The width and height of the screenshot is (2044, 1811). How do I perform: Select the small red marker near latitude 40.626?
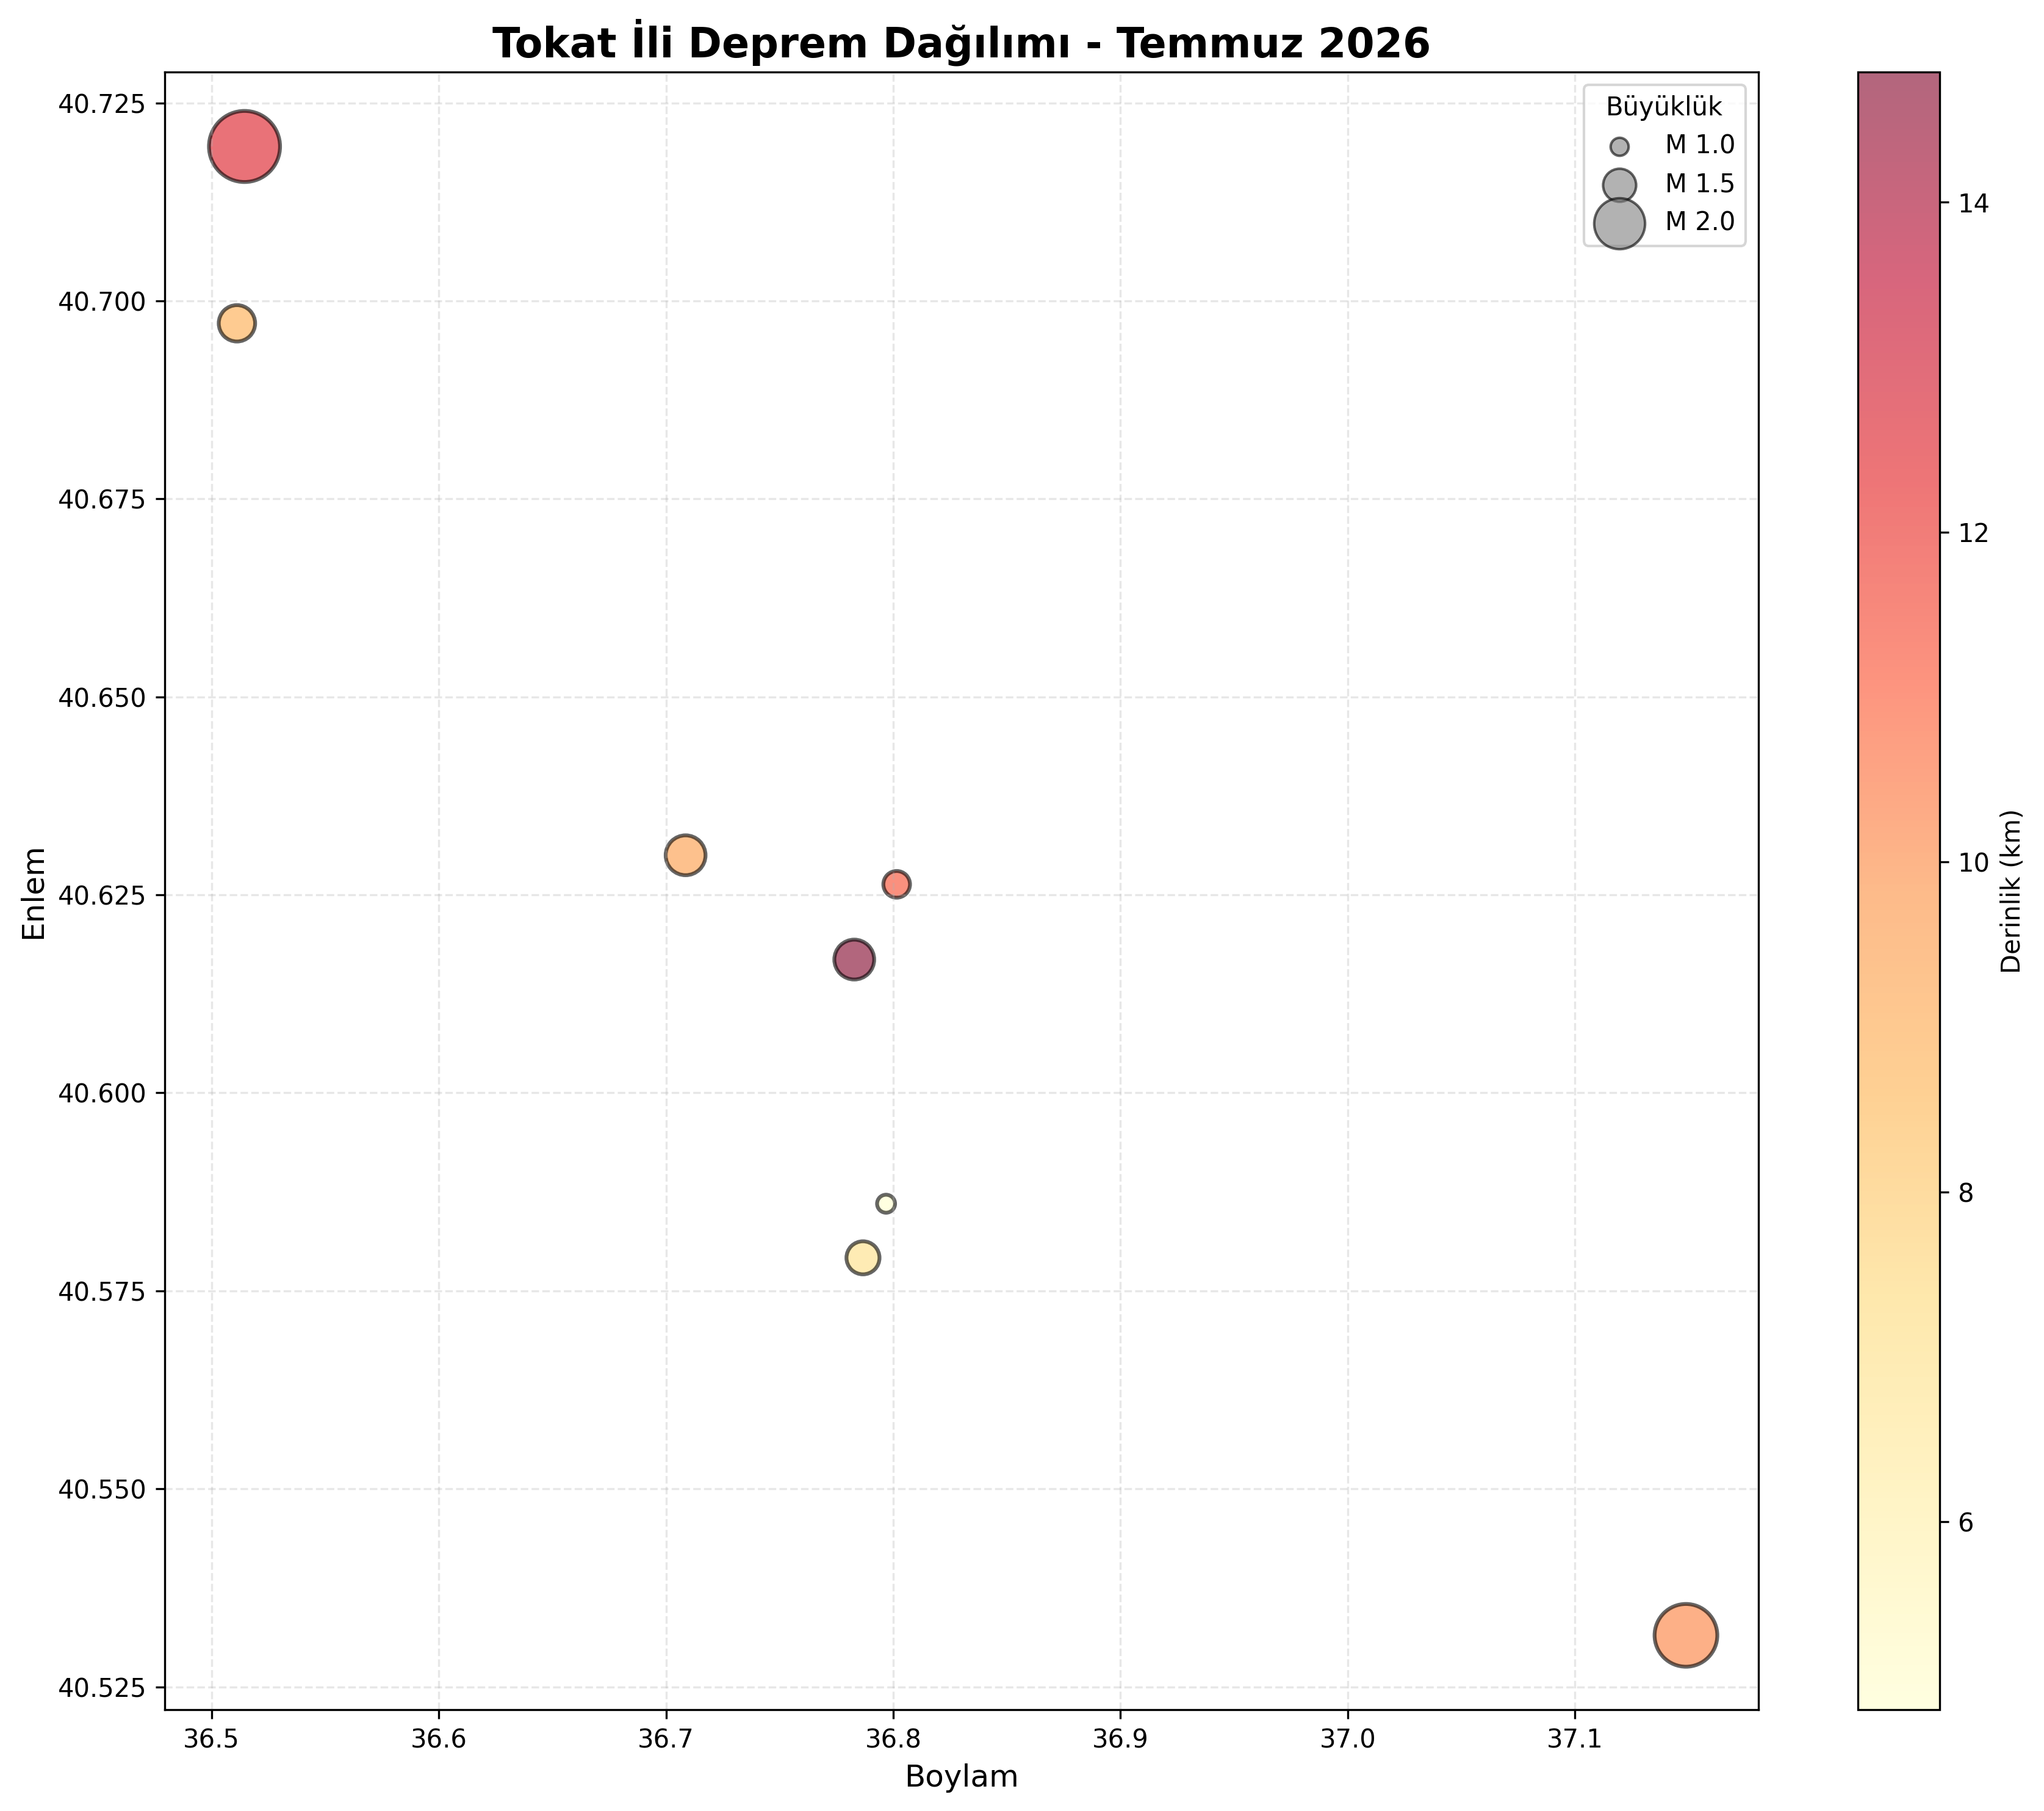(x=896, y=883)
